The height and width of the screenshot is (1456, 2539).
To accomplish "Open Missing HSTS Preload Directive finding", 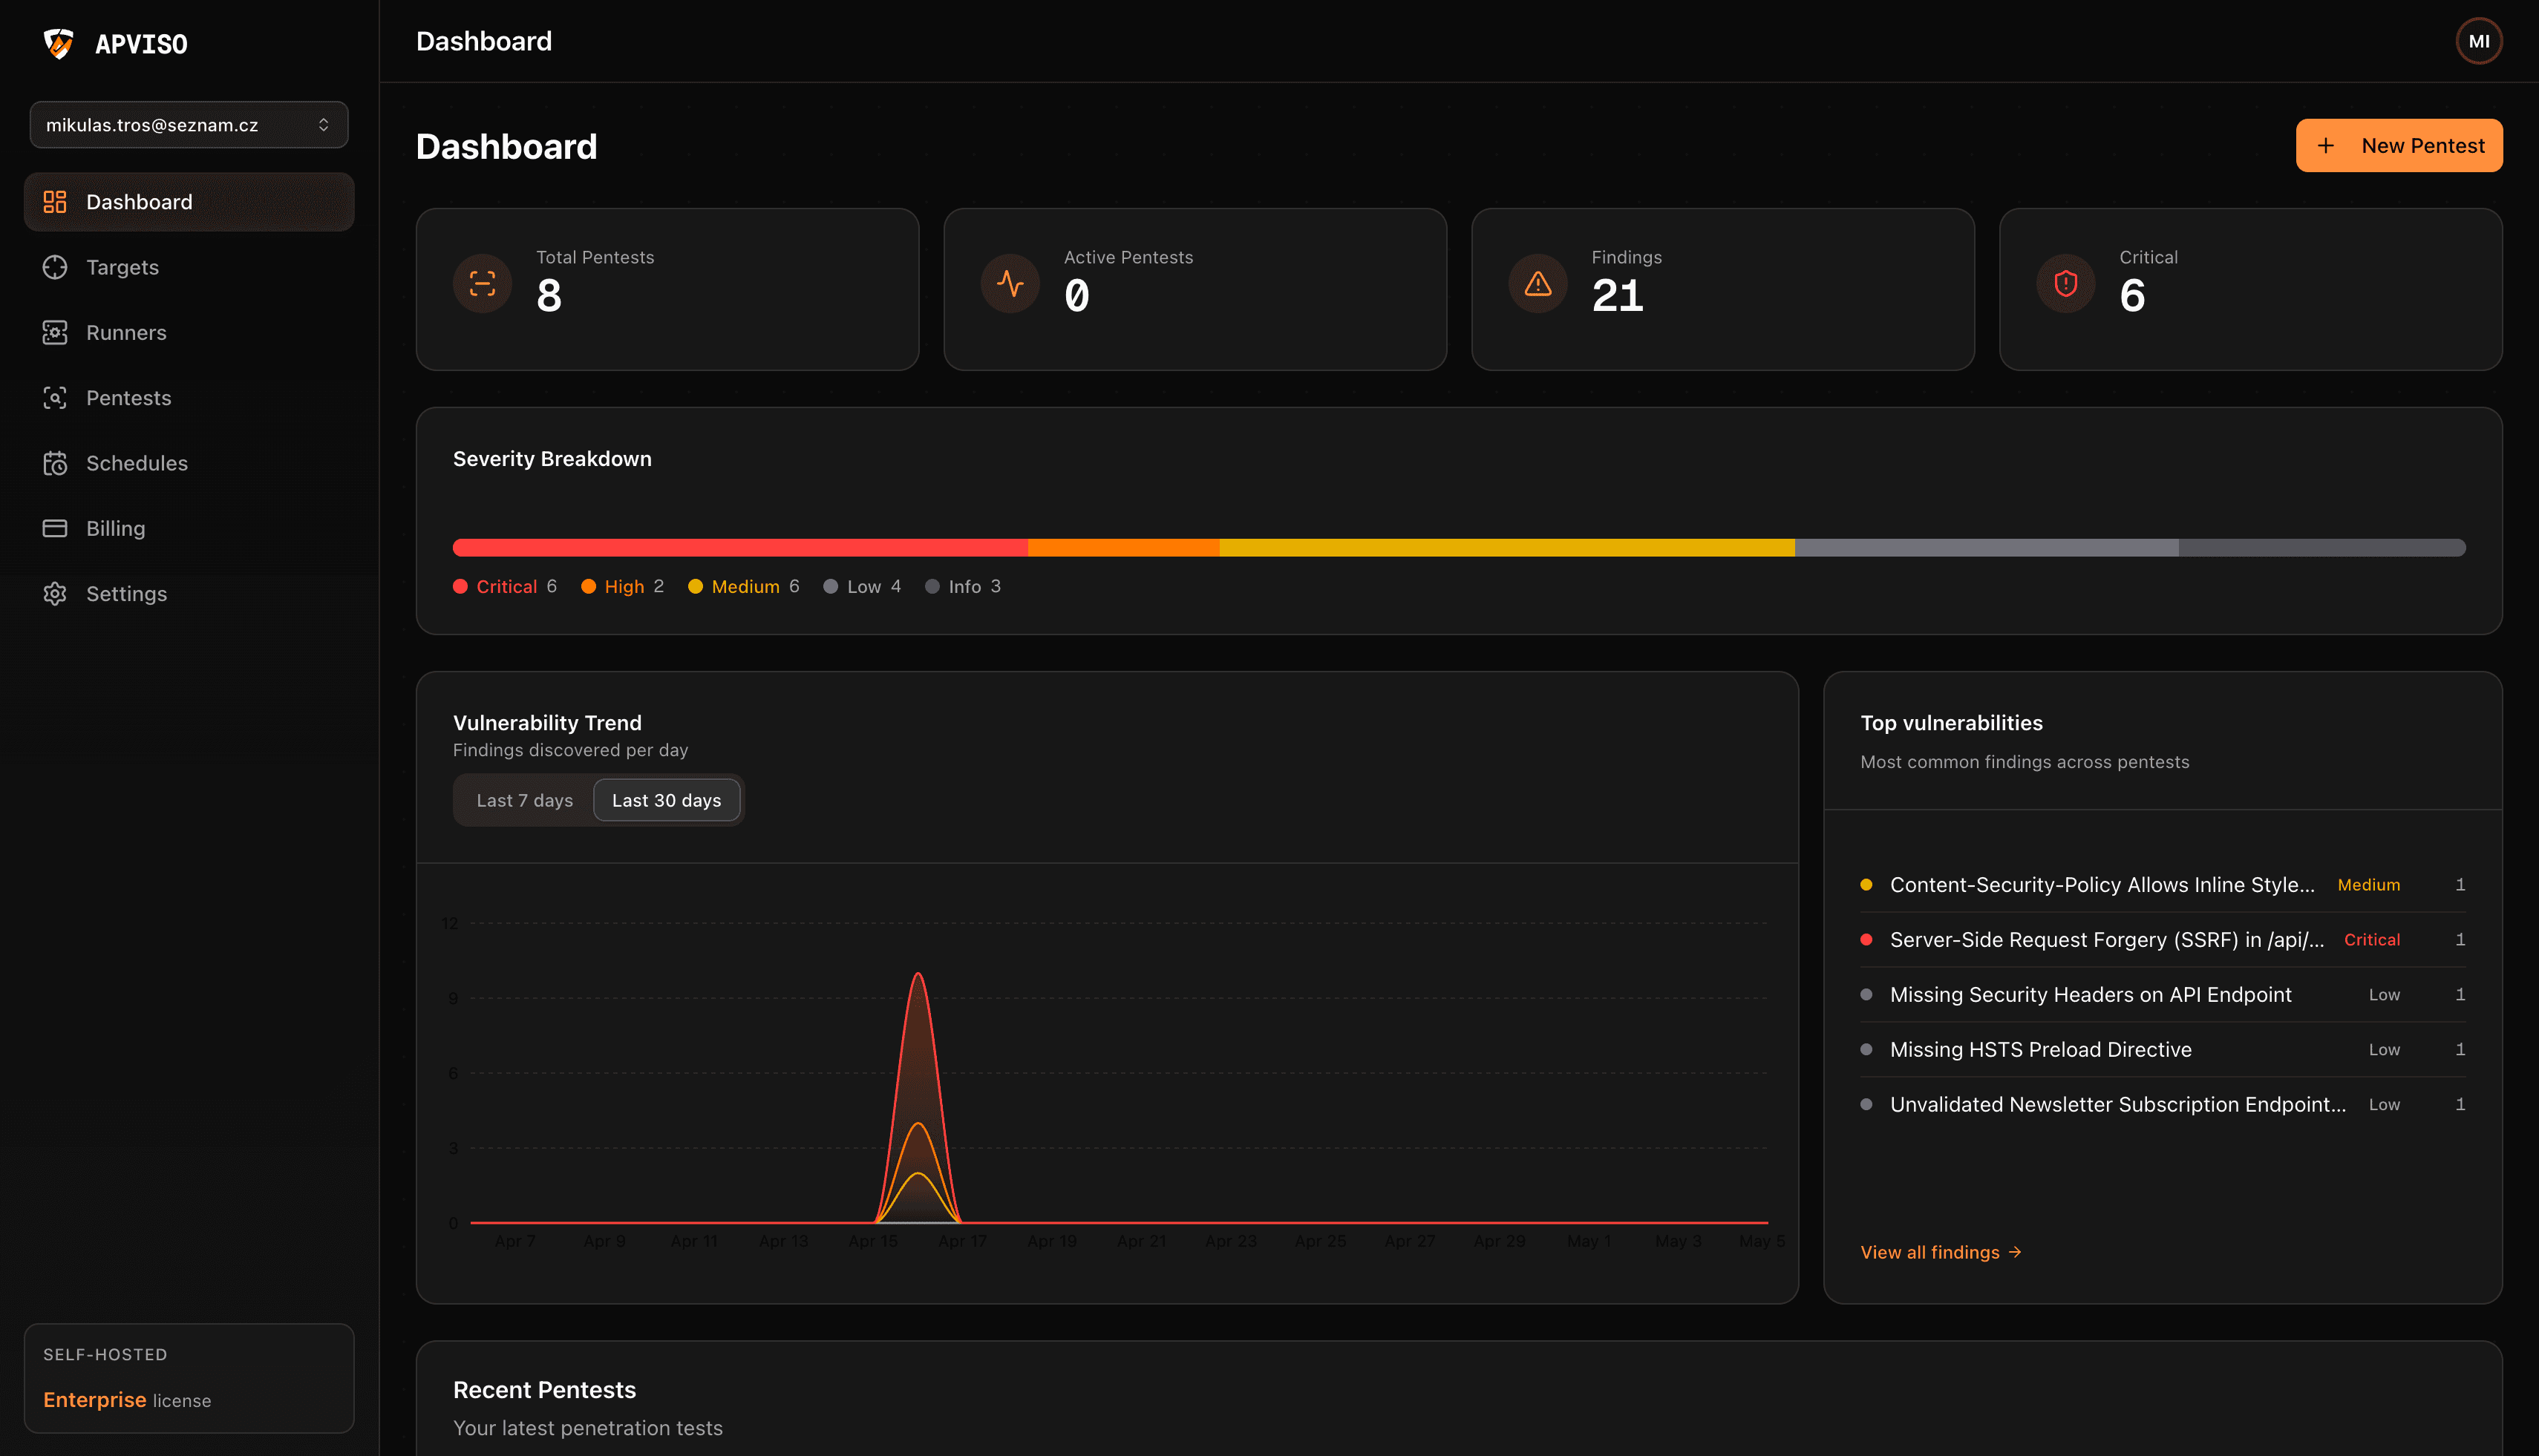I will (x=2162, y=1049).
